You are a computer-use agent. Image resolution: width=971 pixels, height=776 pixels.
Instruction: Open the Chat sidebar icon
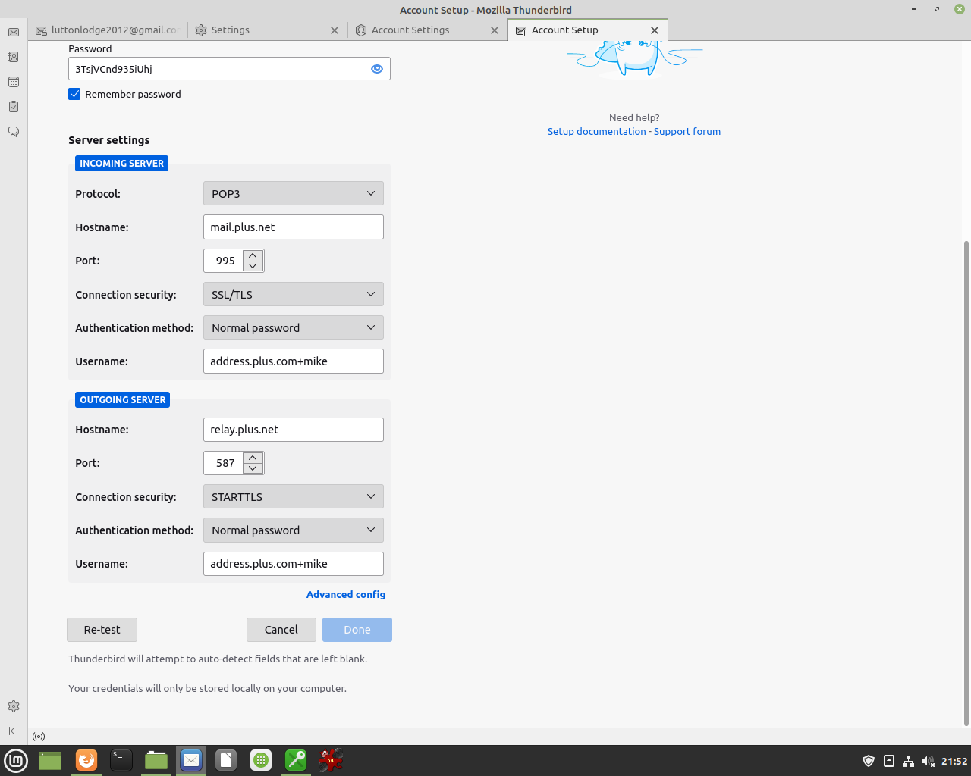[x=14, y=132]
